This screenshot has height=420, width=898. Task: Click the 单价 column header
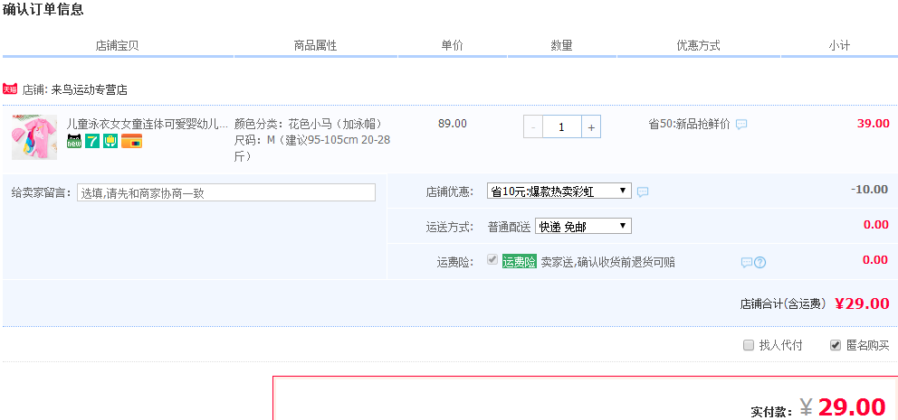tap(452, 46)
